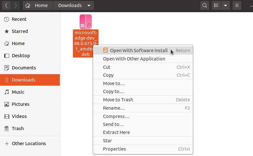
Task: Select Extract Here menu entry
Action: point(143,132)
